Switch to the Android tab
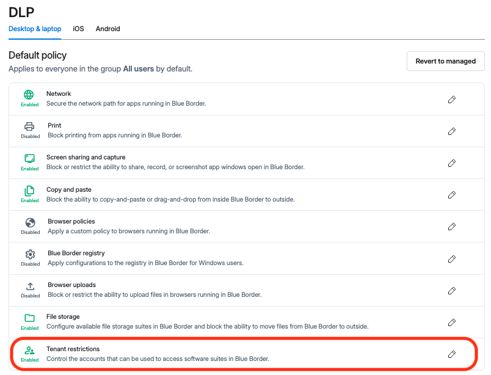The width and height of the screenshot is (491, 375). [x=107, y=29]
